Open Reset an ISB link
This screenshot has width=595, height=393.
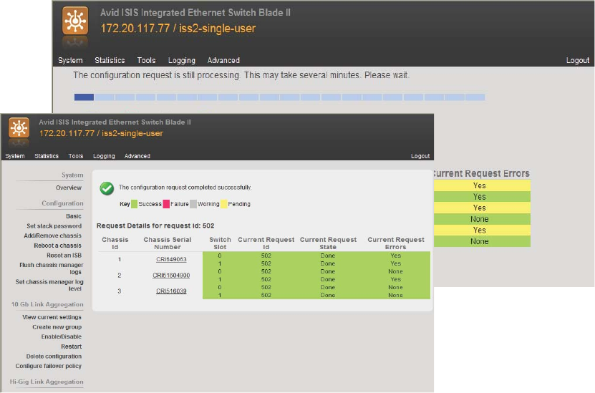[x=64, y=256]
